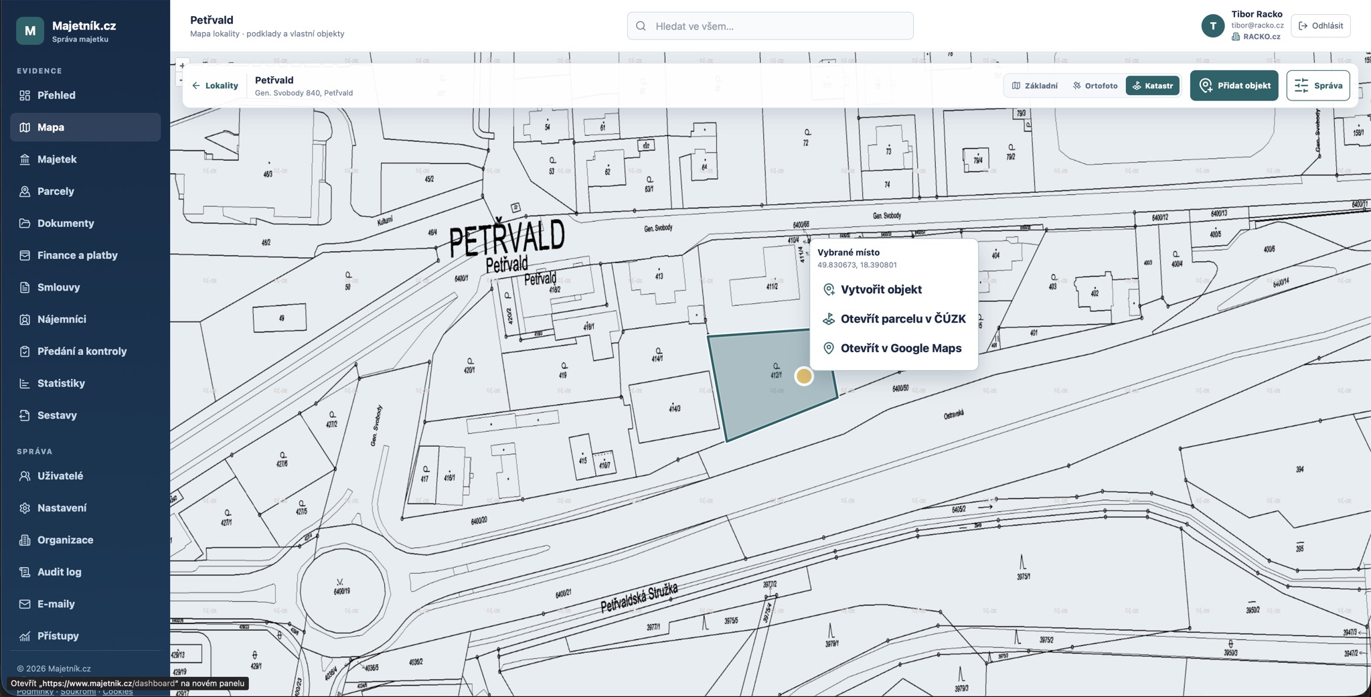Open the Majetek section
The height and width of the screenshot is (697, 1371).
click(x=85, y=159)
